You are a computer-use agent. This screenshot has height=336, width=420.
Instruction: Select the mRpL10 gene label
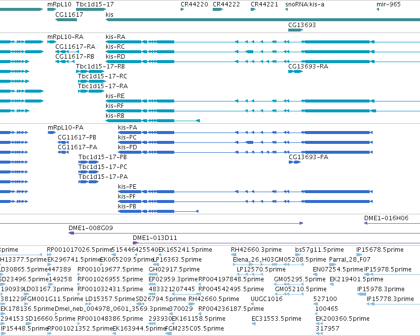[59, 4]
